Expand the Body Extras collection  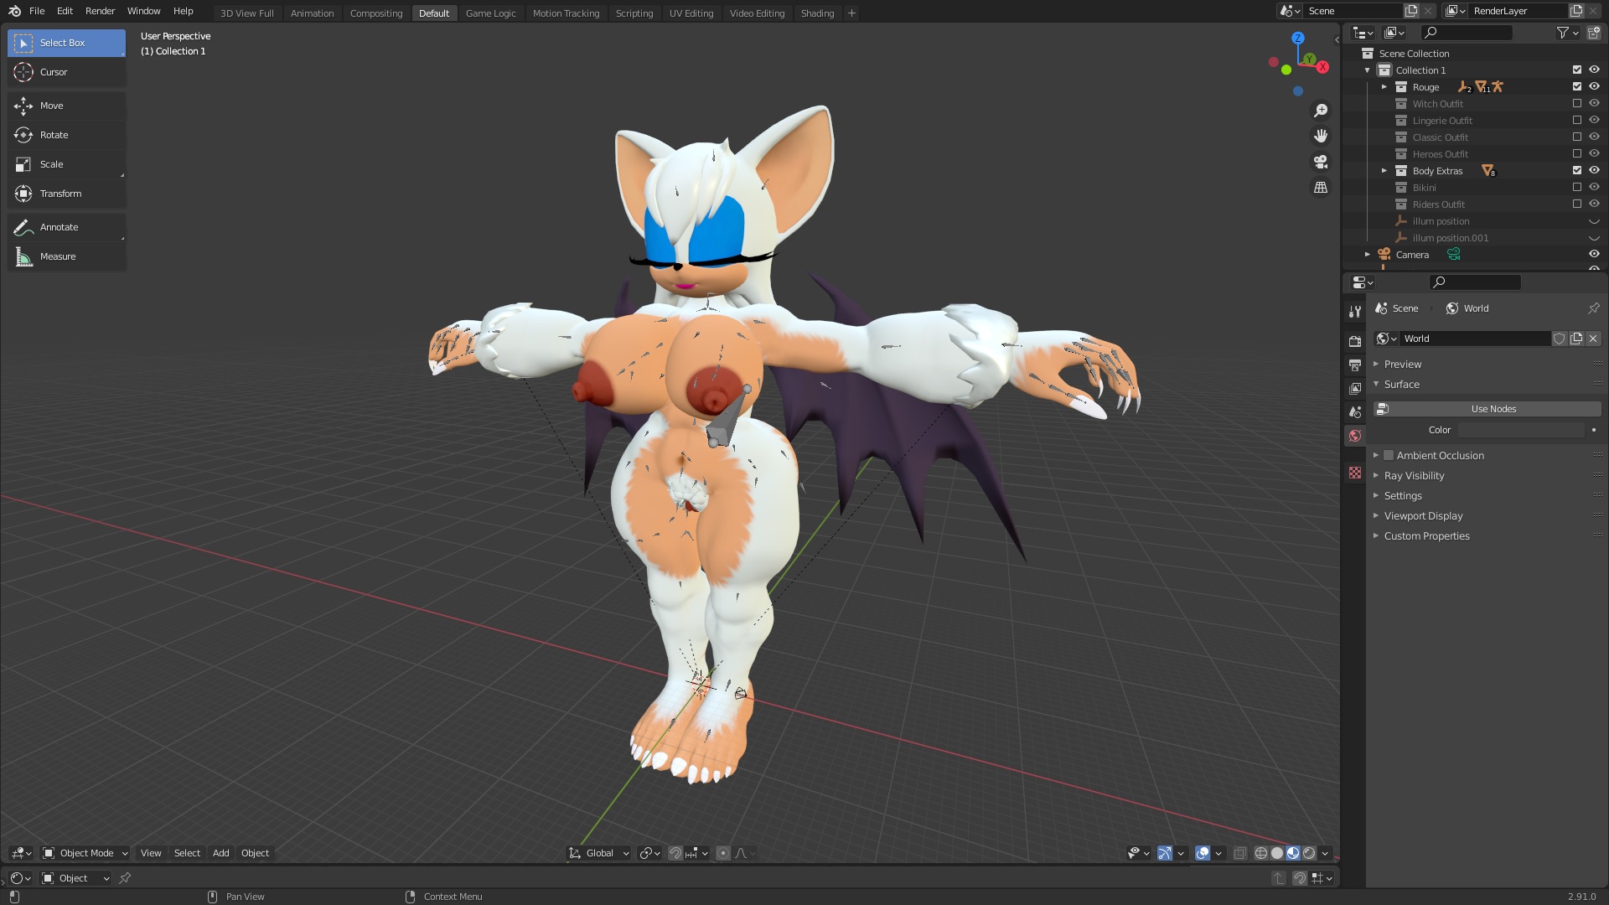pos(1384,171)
